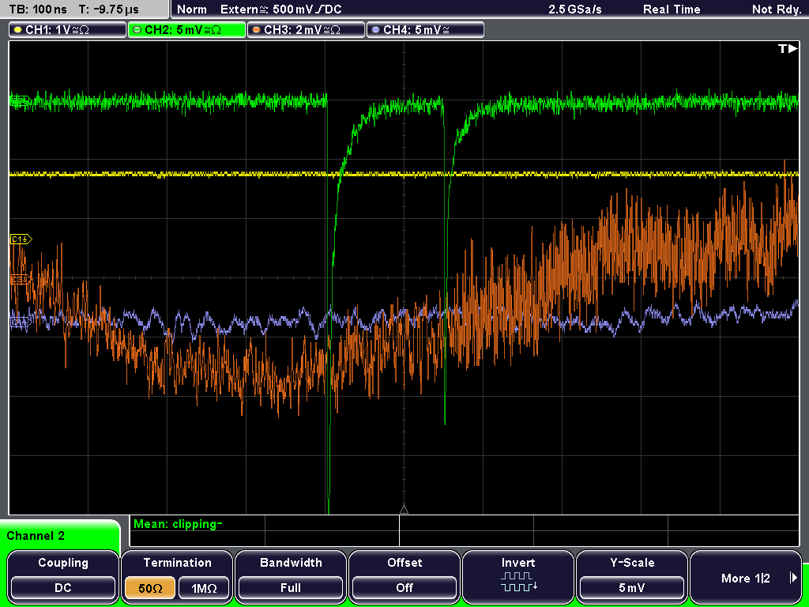809x607 pixels.
Task: Click the green C2 level marker
Action: coord(21,100)
